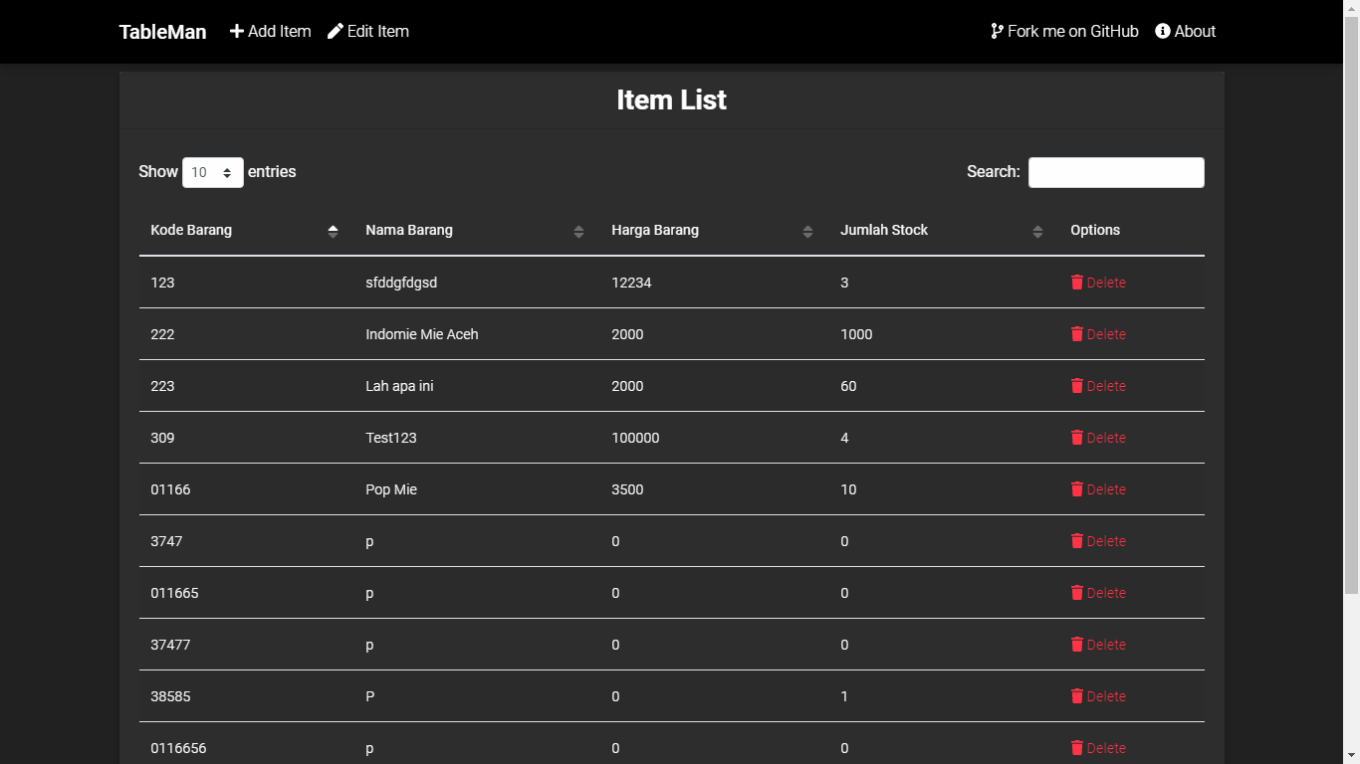Viewport: 1360px width, 764px height.
Task: Open the About page
Action: pos(1186,31)
